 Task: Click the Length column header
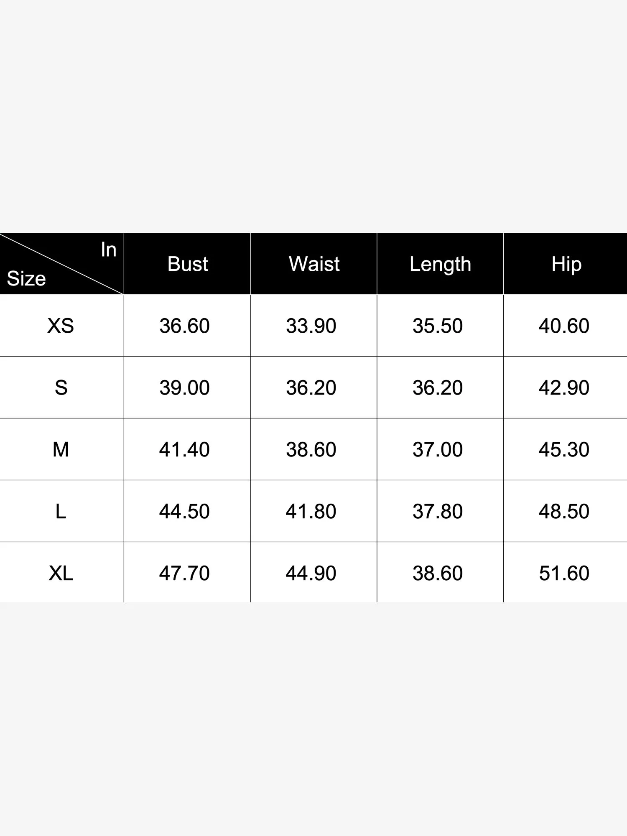pos(440,264)
